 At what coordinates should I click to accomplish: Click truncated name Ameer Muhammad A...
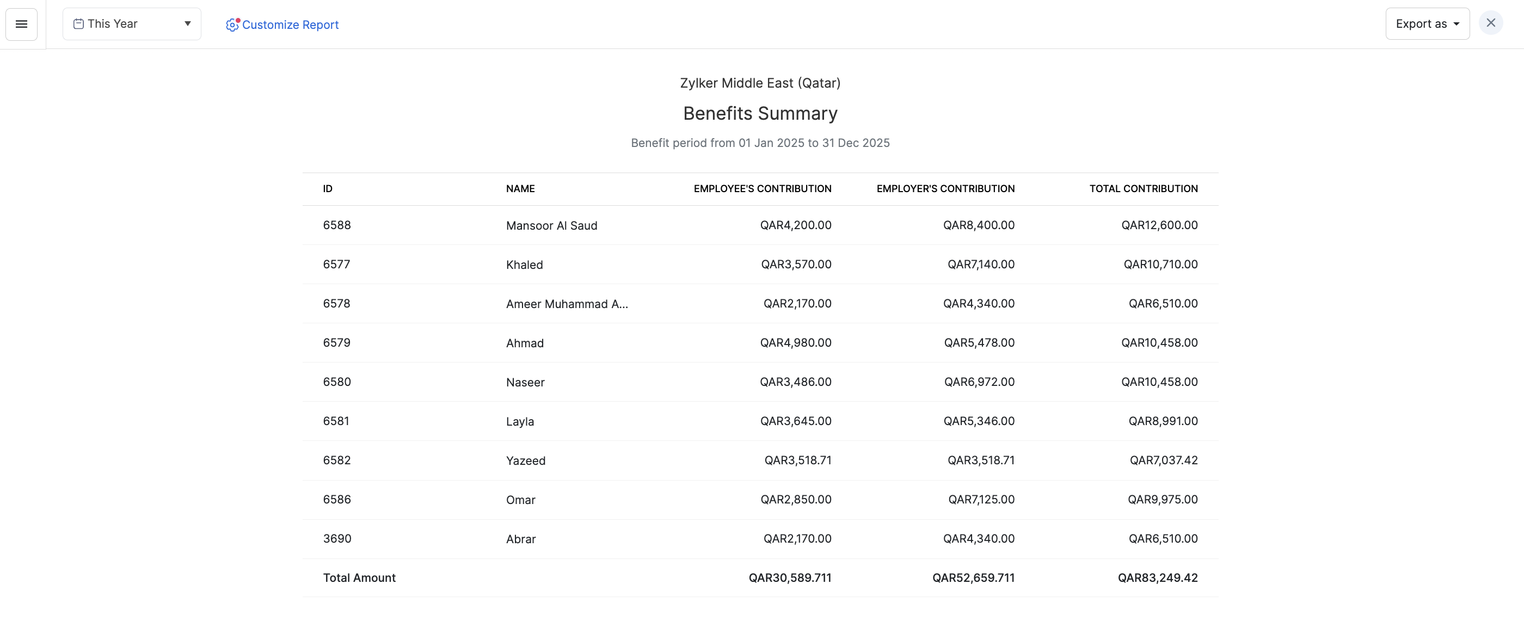click(x=566, y=304)
